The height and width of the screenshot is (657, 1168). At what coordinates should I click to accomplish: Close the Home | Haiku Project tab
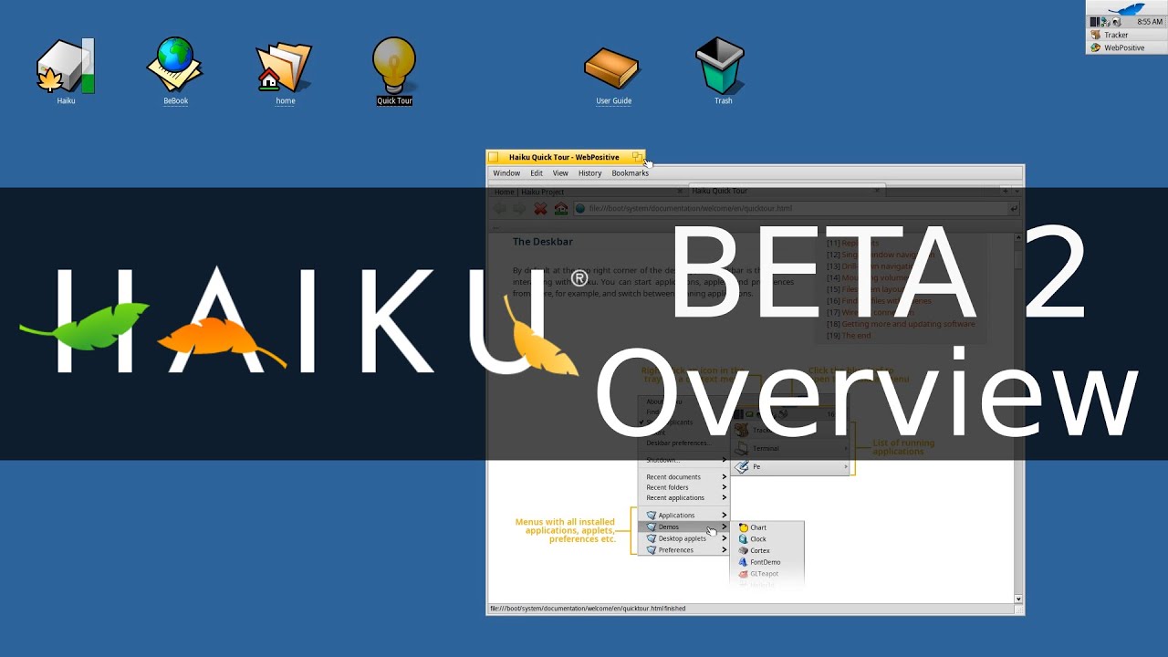coord(680,192)
